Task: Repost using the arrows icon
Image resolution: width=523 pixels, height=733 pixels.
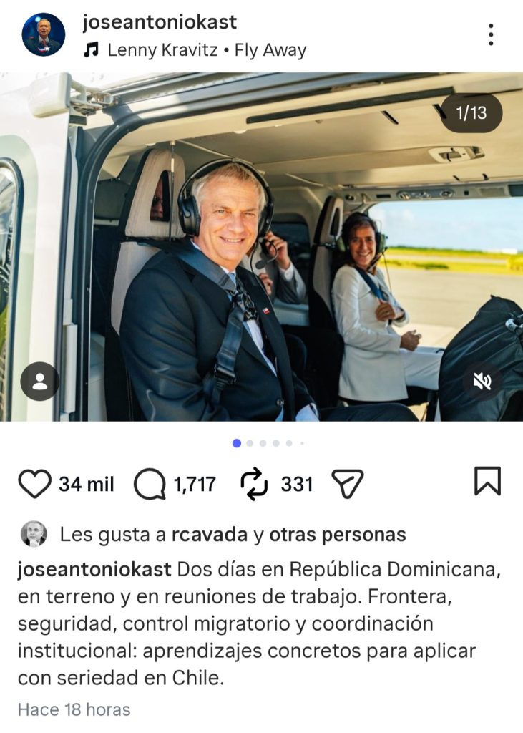Action: pyautogui.click(x=254, y=485)
